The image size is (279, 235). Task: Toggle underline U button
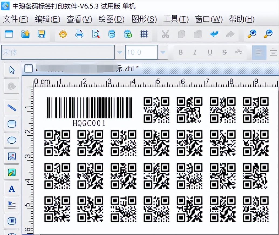[x=210, y=52]
